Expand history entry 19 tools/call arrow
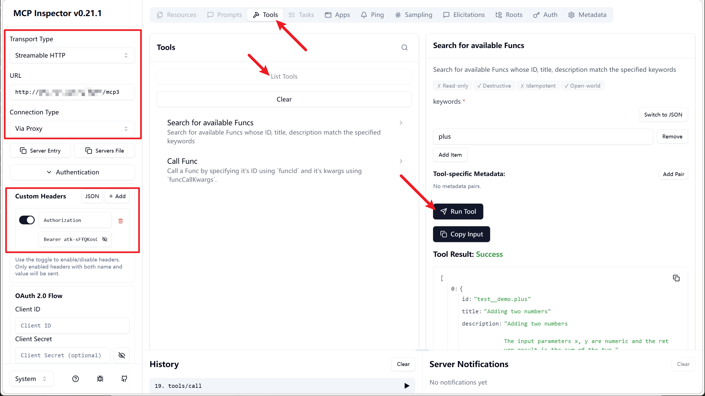The width and height of the screenshot is (705, 396). click(x=407, y=386)
